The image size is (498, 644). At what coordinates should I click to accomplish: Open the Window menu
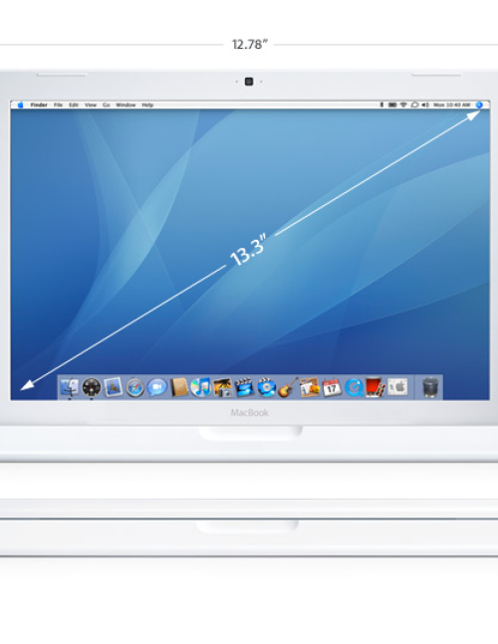[x=125, y=106]
